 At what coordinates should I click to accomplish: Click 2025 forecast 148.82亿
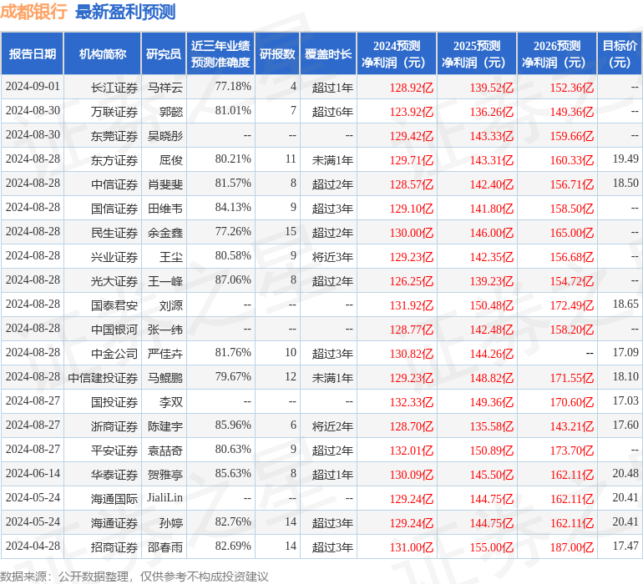pyautogui.click(x=492, y=378)
